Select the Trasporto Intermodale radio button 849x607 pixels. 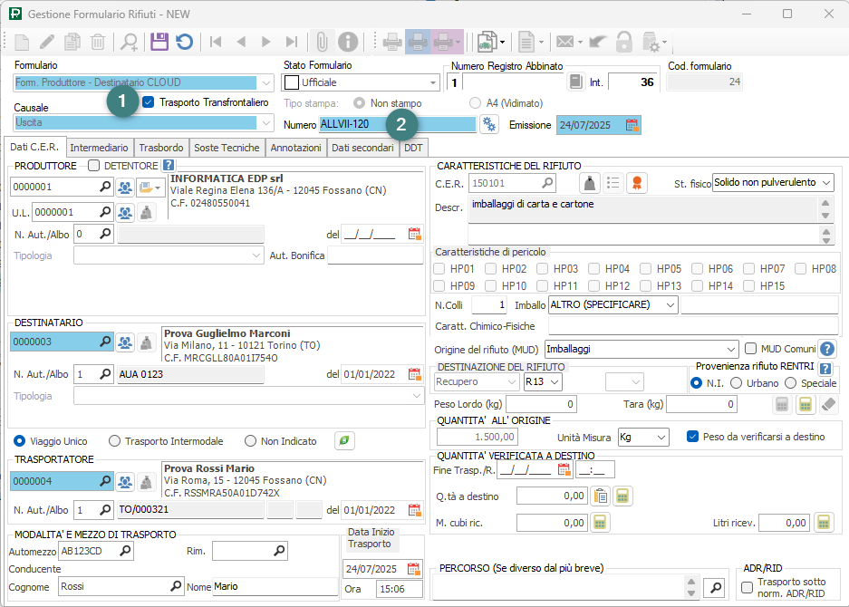coord(114,441)
